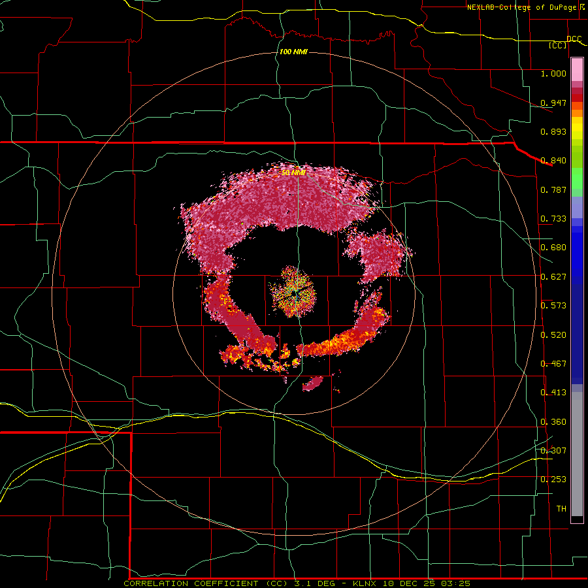Click the 0.307 legend value
The width and height of the screenshot is (588, 588).
click(553, 450)
